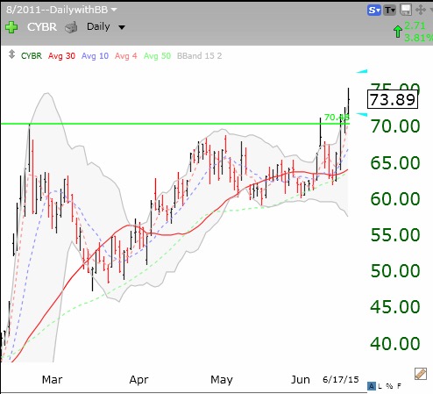Click the BBand 15 2 indicator label

coord(199,56)
